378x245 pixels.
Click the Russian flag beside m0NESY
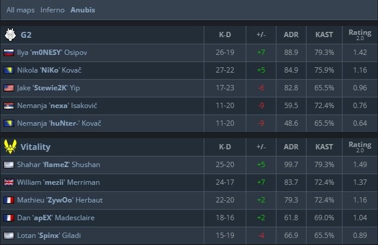point(9,53)
